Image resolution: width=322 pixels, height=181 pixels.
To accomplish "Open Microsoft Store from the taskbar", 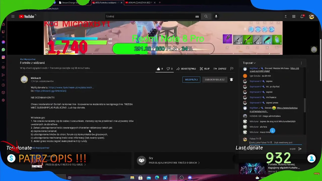I will (140, 177).
